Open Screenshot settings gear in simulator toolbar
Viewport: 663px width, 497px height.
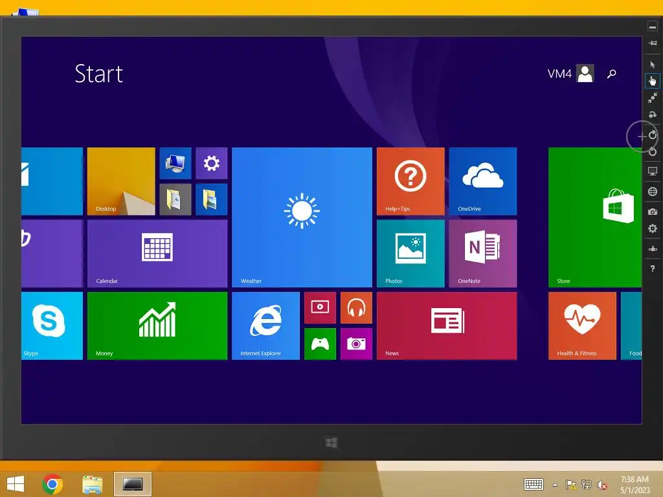[x=653, y=228]
